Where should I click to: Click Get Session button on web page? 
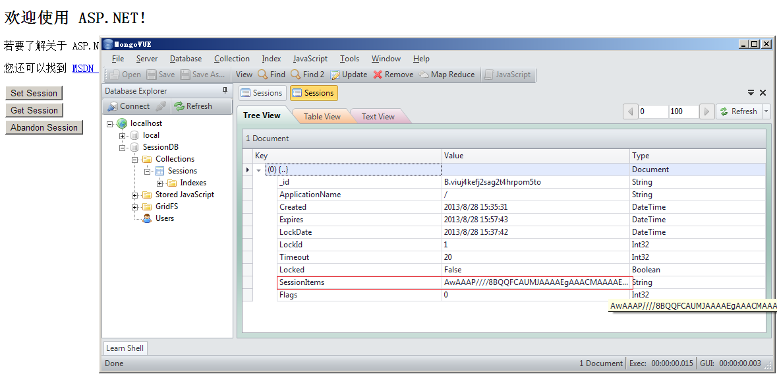(x=34, y=110)
